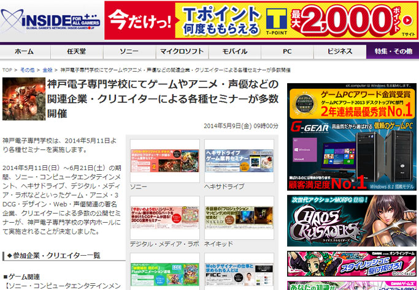Click the date 2014年5月9日(金) 09時00分

pyautogui.click(x=241, y=126)
